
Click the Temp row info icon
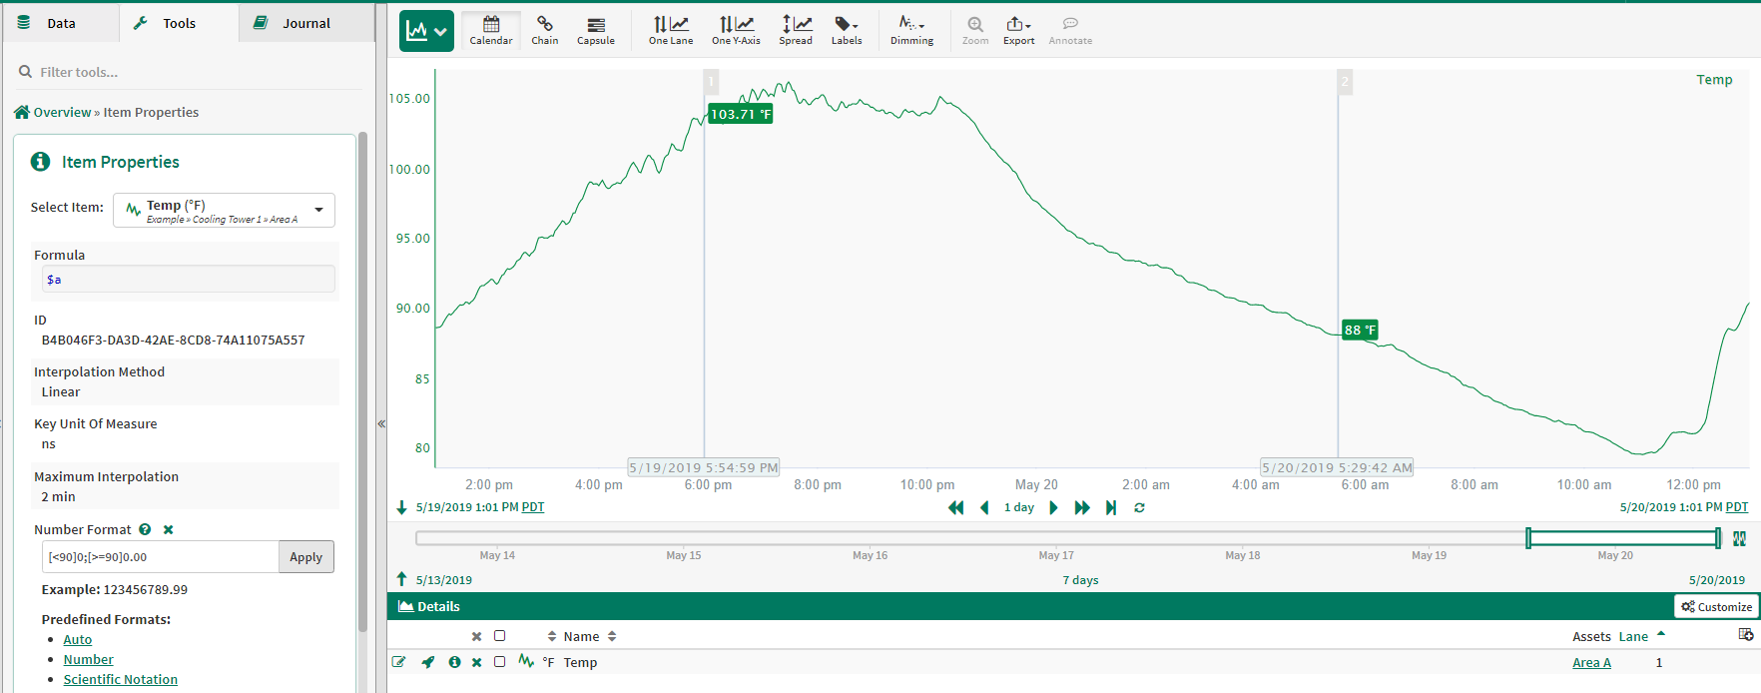point(454,662)
